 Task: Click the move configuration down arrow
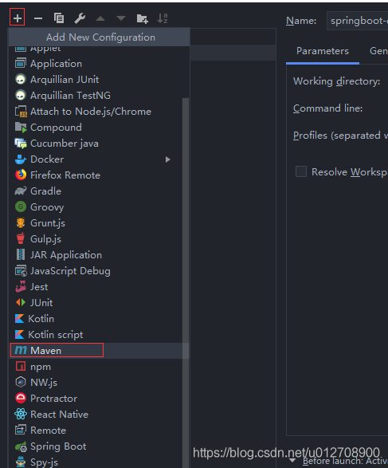(121, 18)
